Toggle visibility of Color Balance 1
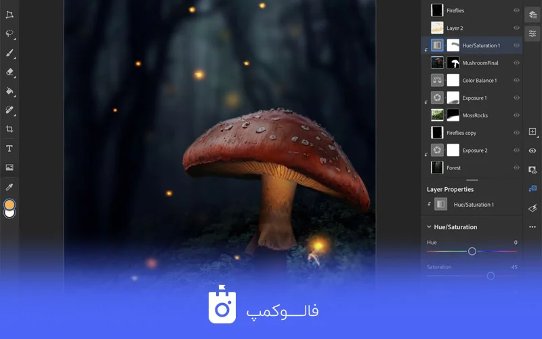 [x=516, y=80]
